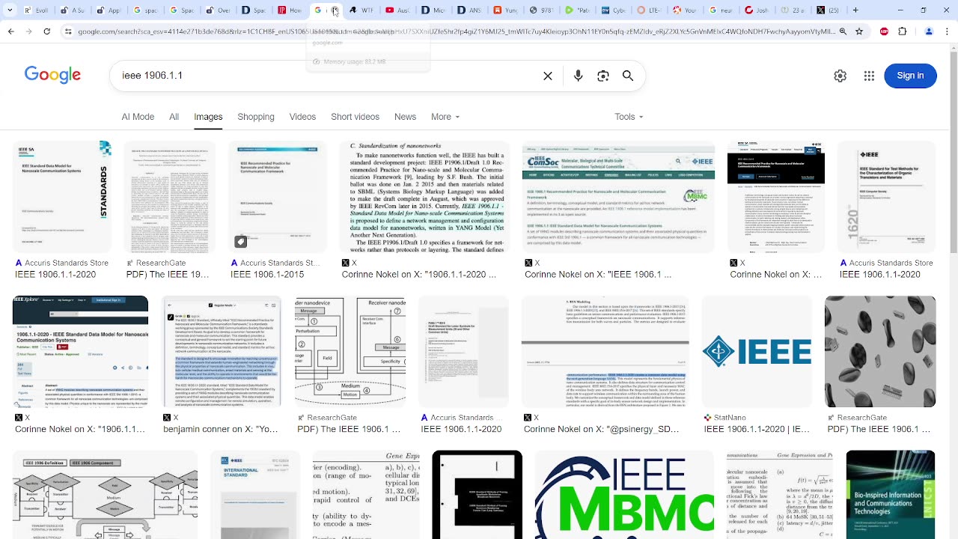This screenshot has width=958, height=539.
Task: Switch to AI Mode tab
Action: click(x=138, y=117)
